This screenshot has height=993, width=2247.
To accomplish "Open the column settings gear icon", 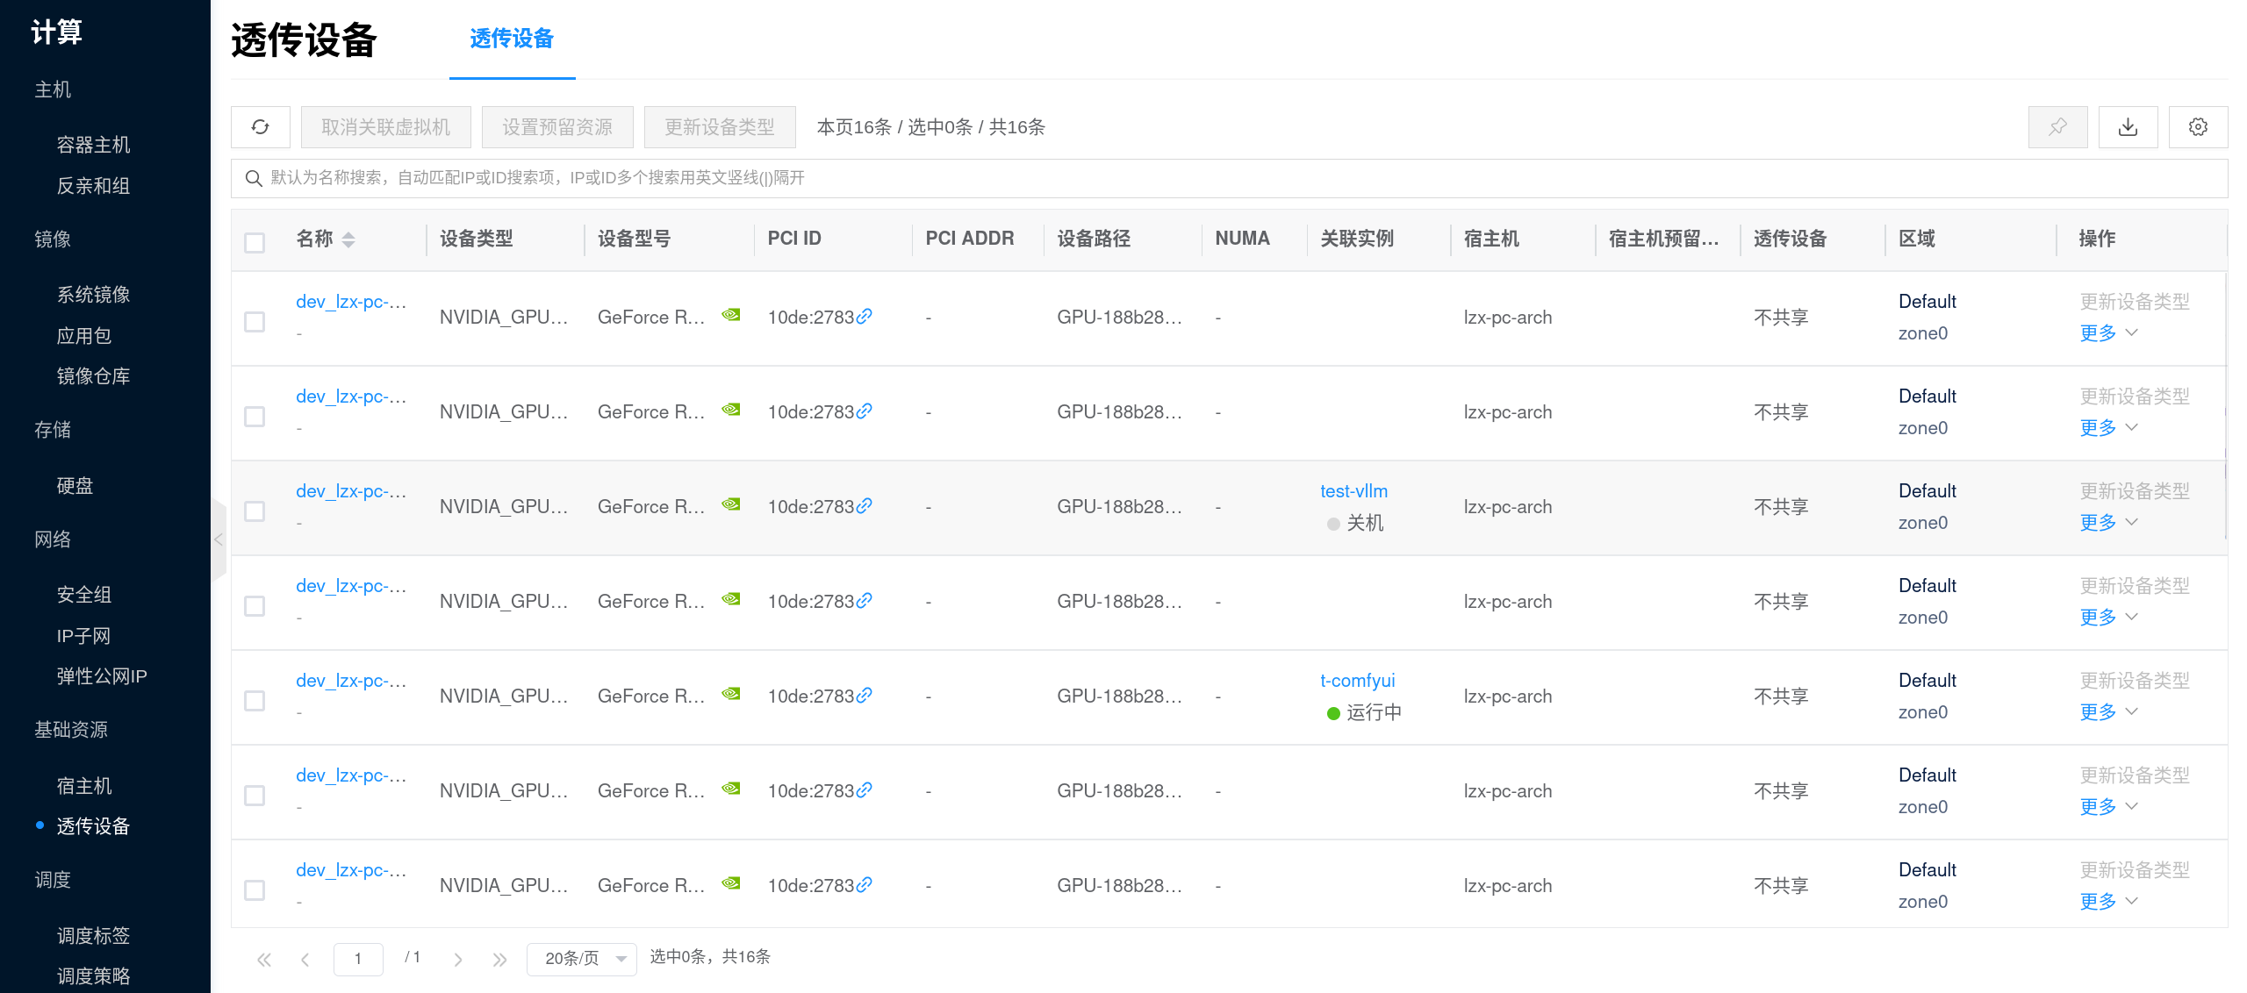I will click(x=2198, y=127).
